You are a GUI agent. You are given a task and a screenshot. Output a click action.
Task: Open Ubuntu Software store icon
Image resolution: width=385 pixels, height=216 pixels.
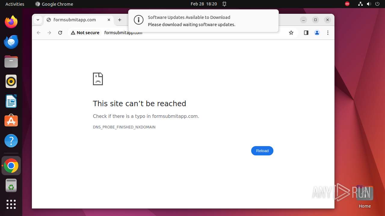[11, 121]
